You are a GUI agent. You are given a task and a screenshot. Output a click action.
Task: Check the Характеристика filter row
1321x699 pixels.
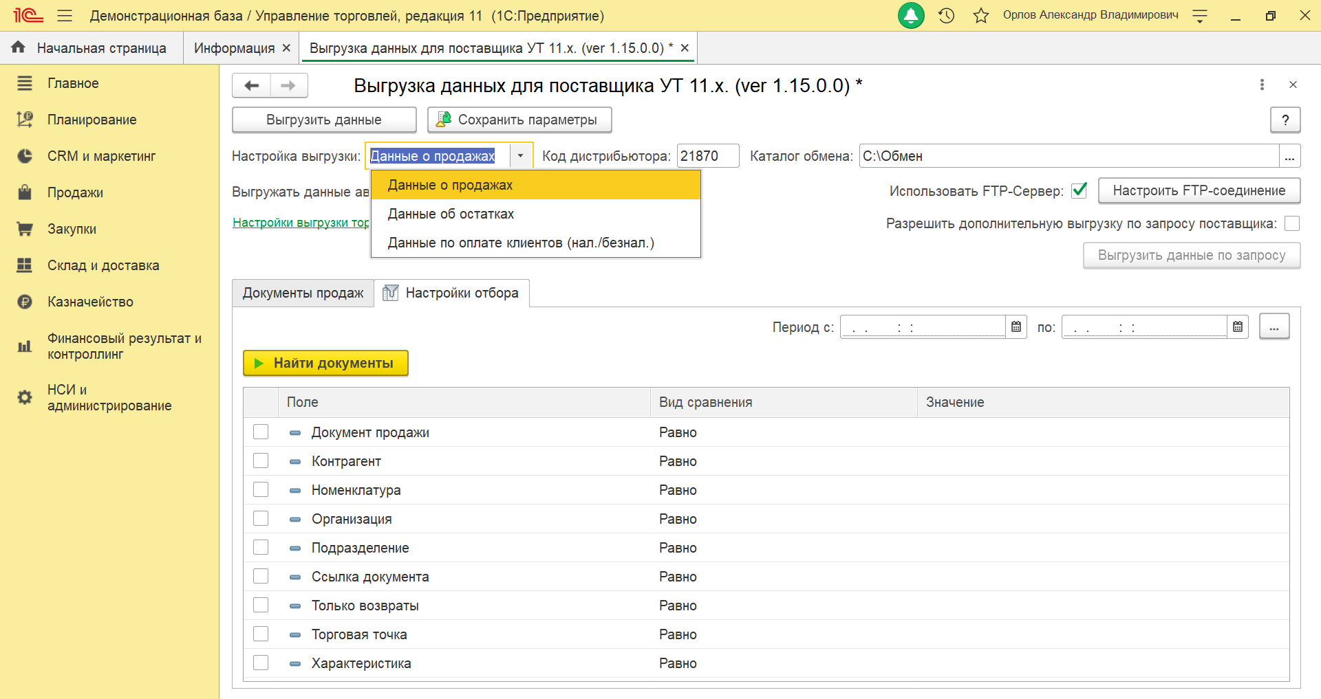(x=261, y=663)
